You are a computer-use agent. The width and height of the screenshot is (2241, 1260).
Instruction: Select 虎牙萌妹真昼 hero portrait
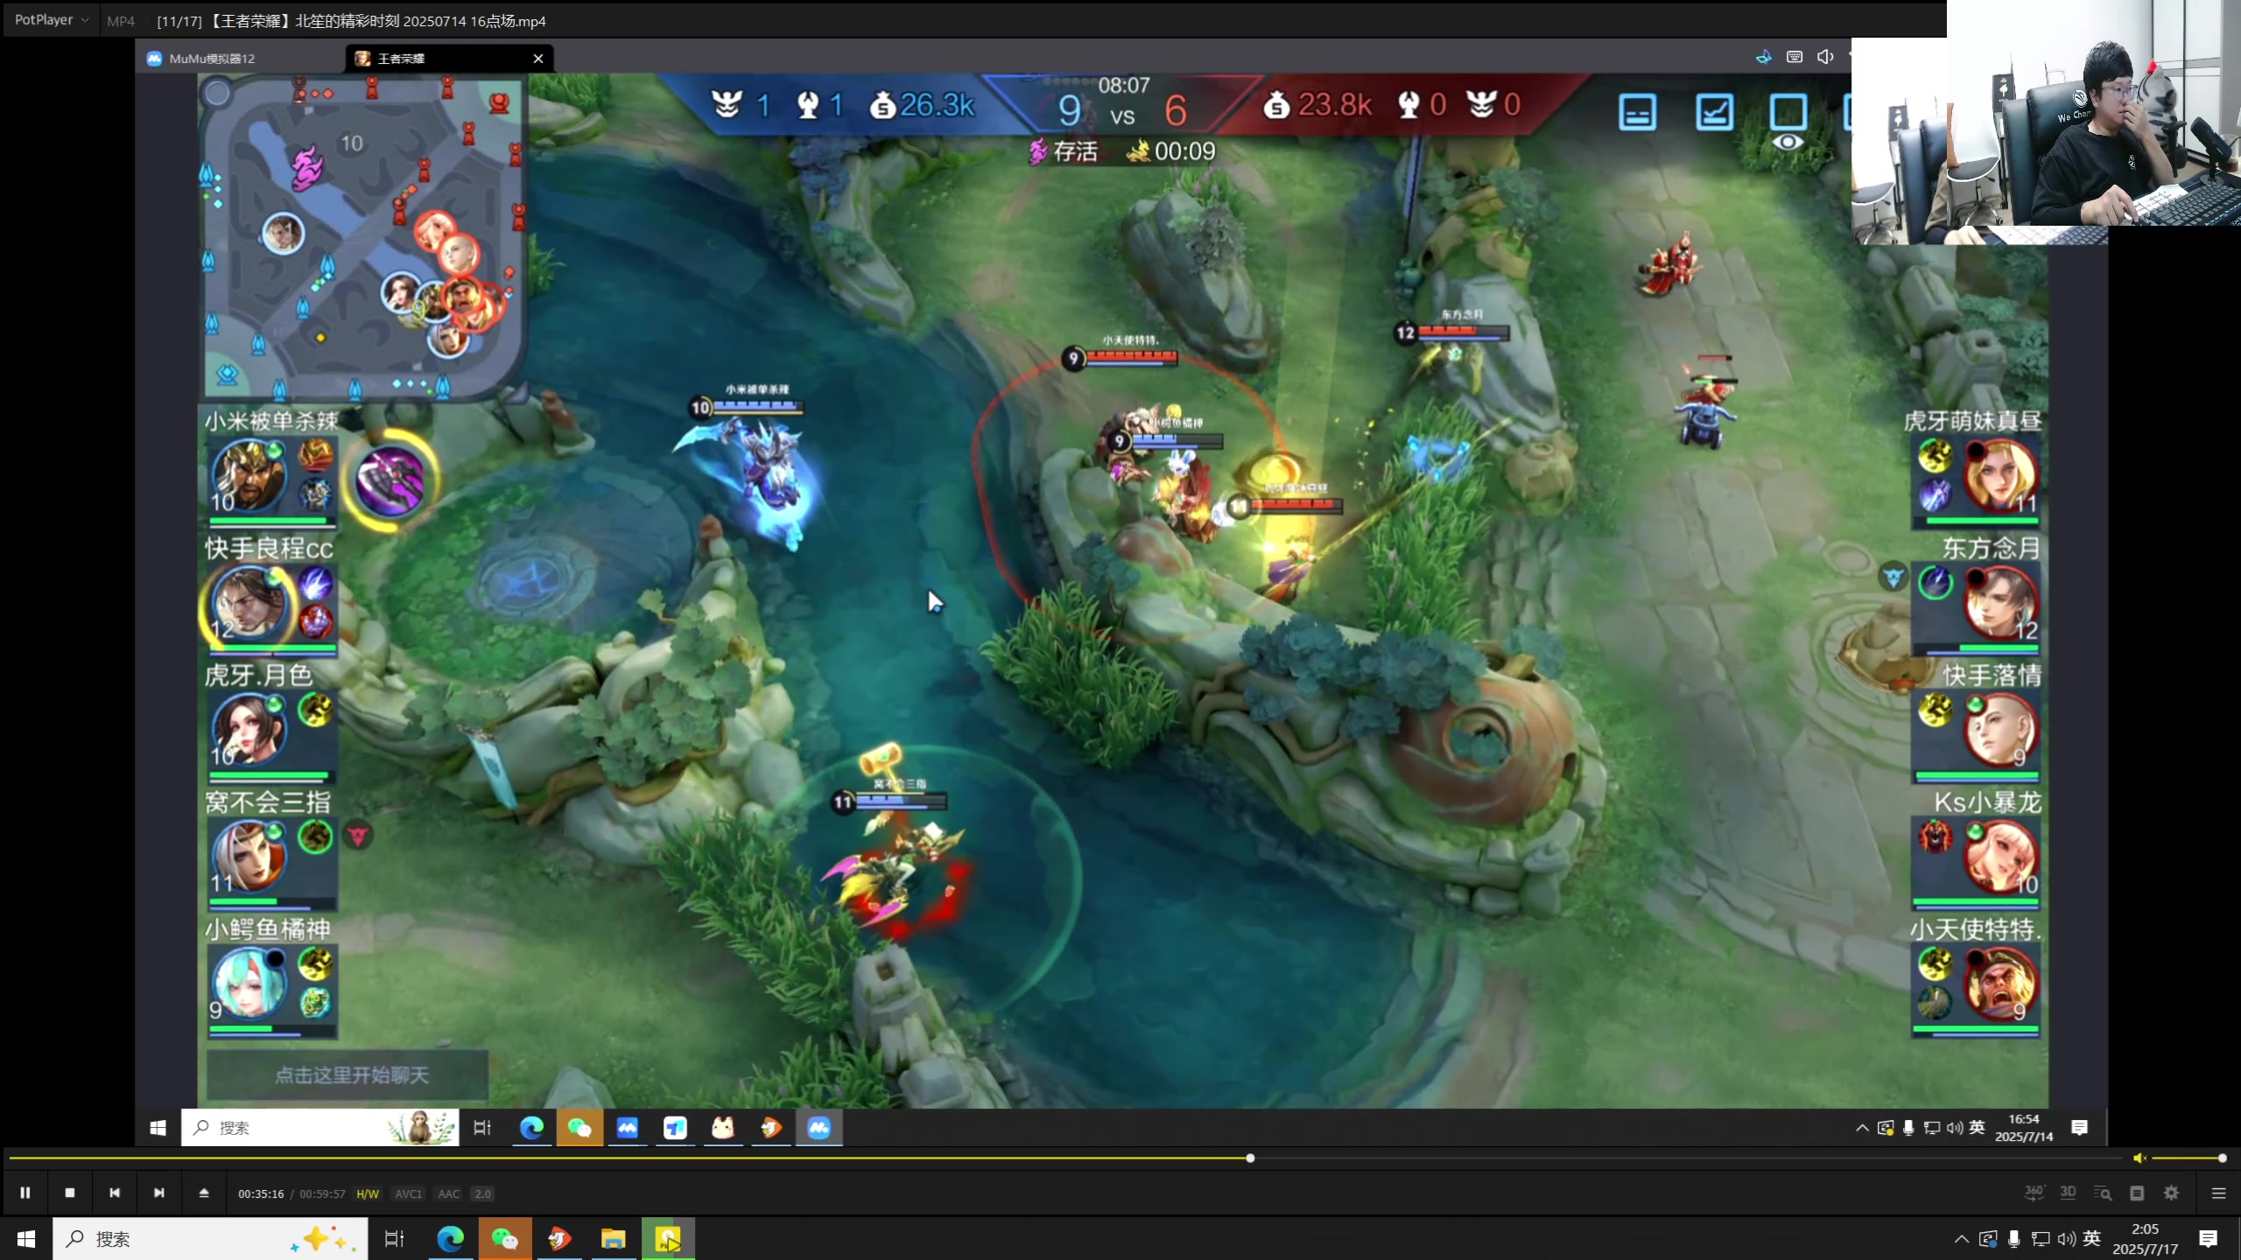(2001, 477)
